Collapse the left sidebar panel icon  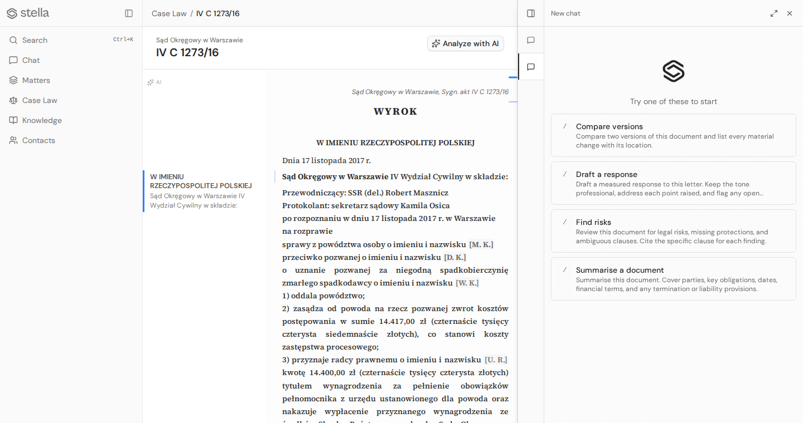pyautogui.click(x=129, y=13)
